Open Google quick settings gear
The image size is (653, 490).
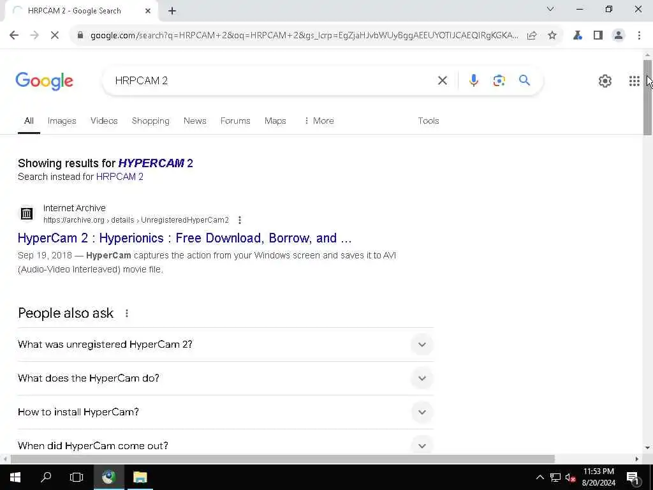pyautogui.click(x=605, y=81)
